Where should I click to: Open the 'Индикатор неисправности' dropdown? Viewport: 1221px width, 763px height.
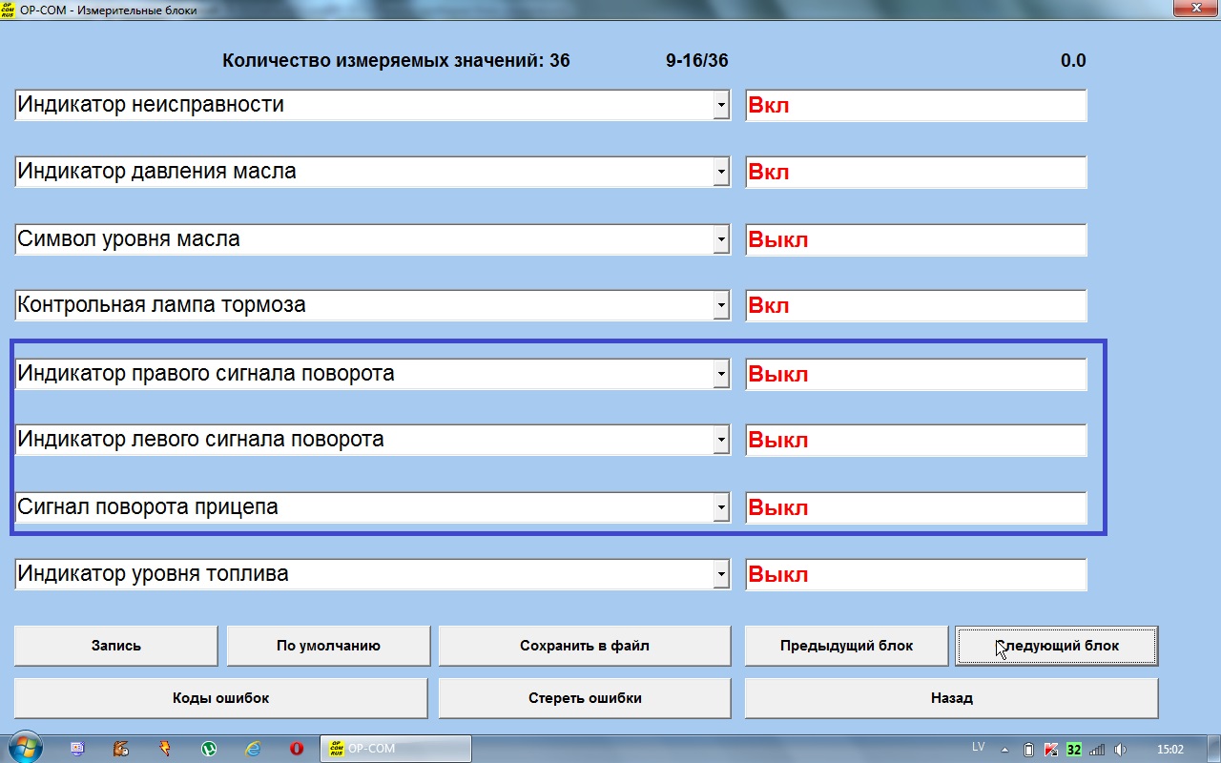(721, 106)
